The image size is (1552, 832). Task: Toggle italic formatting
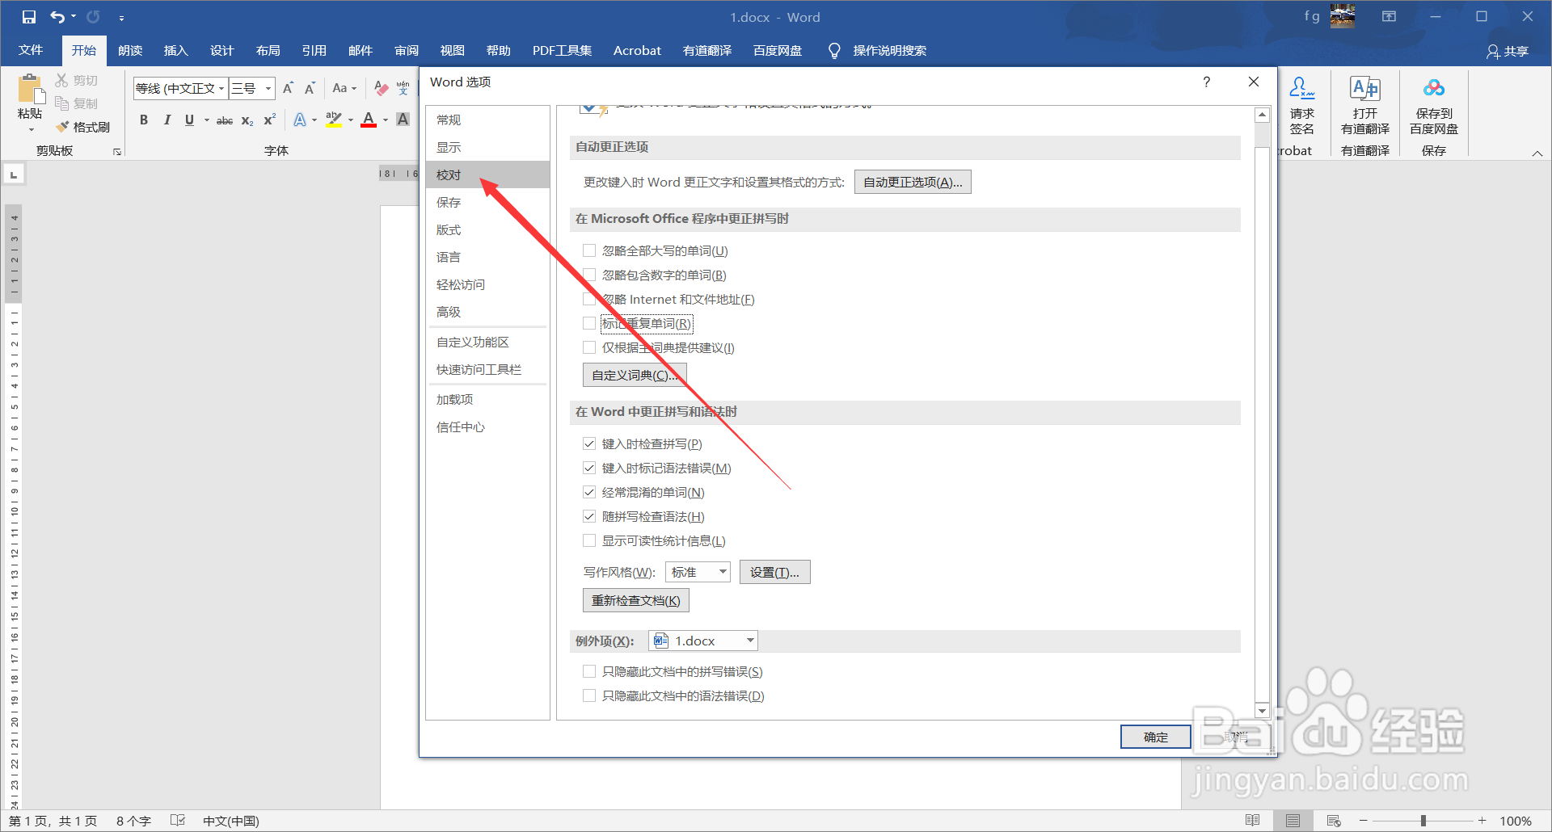pyautogui.click(x=167, y=120)
